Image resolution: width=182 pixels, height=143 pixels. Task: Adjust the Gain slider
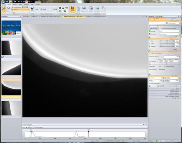pyautogui.click(x=167, y=41)
